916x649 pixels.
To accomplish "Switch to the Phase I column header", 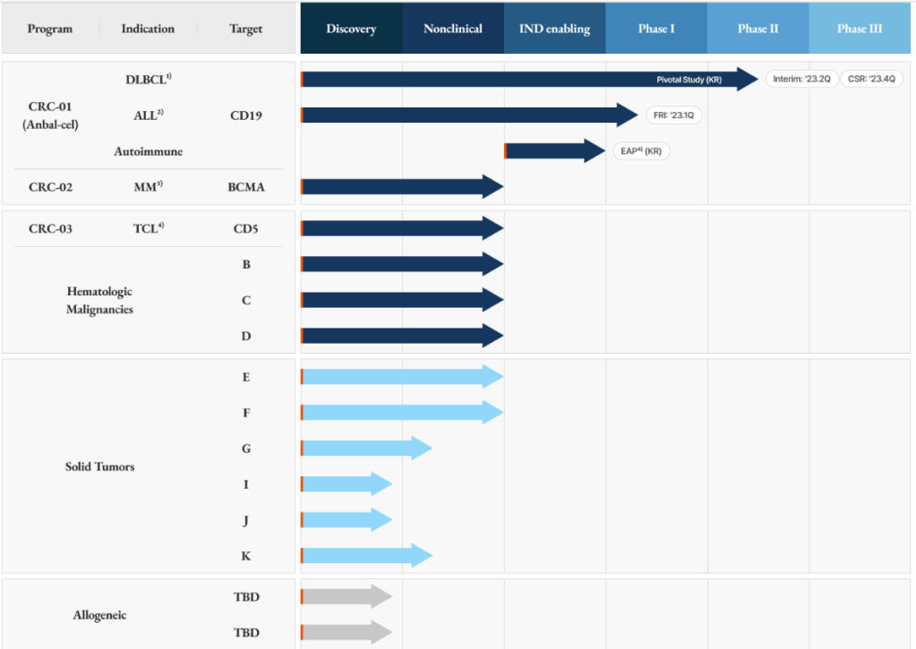I will [x=656, y=29].
